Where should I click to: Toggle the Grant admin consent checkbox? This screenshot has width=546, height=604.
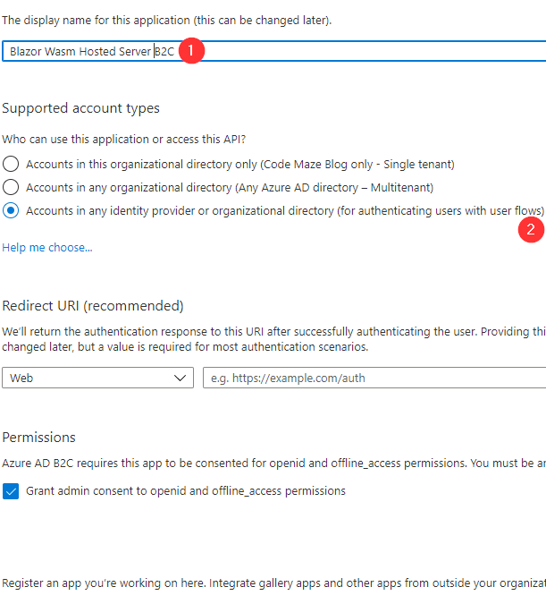[11, 491]
